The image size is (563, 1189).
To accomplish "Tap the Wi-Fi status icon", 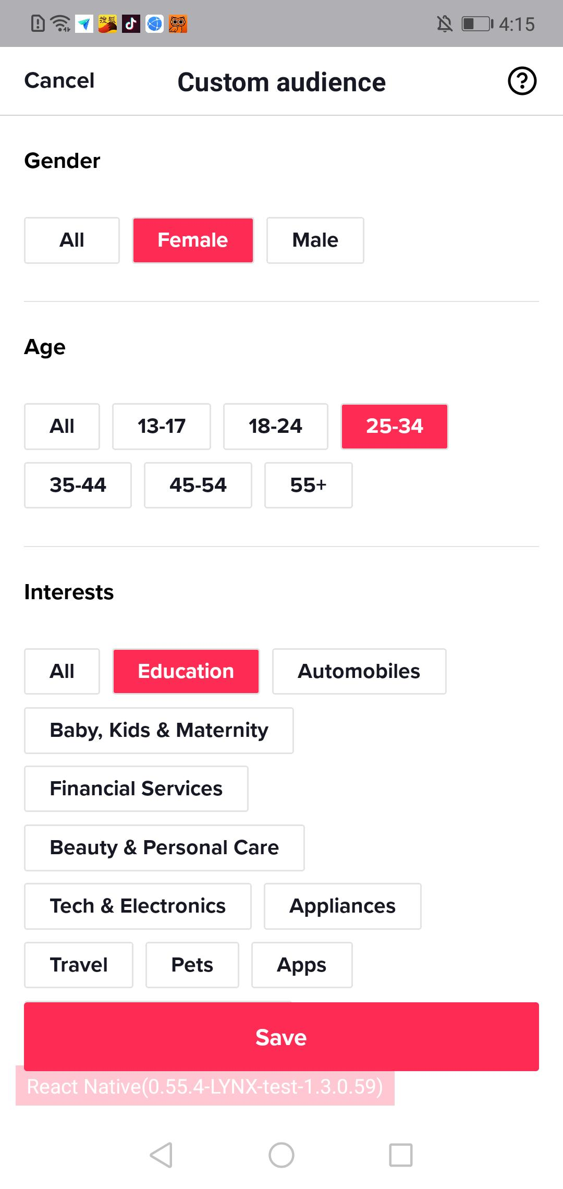I will 62,24.
